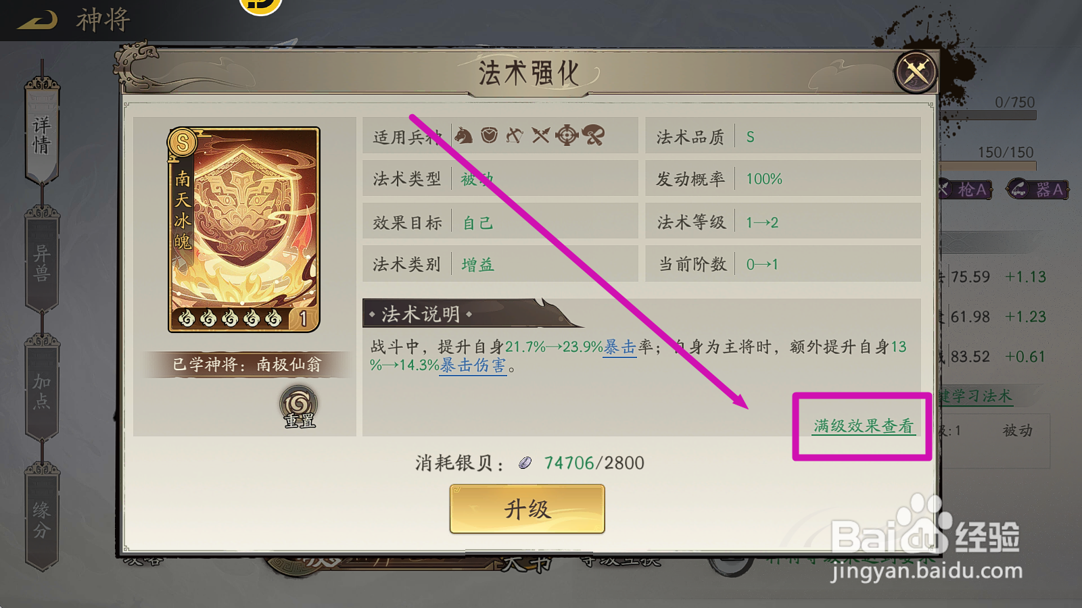Select the crossed-swords troop icon
This screenshot has width=1082, height=608.
(540, 136)
